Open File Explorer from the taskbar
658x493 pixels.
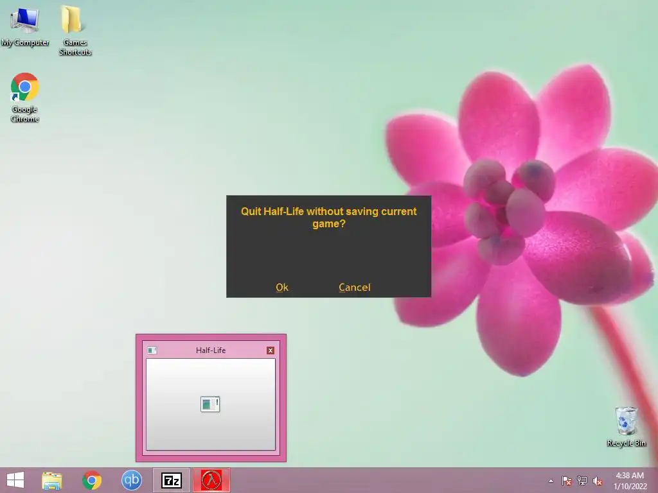pos(52,480)
